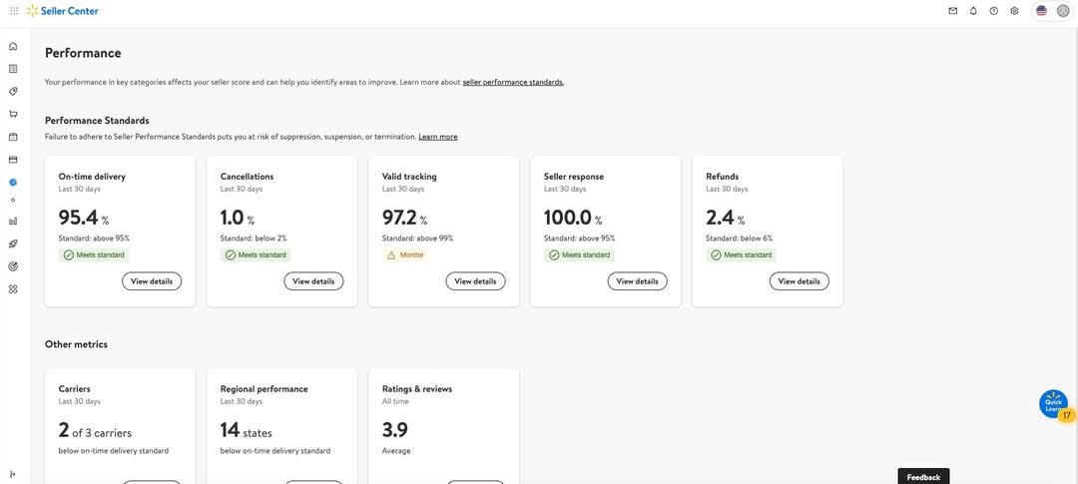Open the shopping cart sidebar icon
Screen dimensions: 1078x484
13,114
